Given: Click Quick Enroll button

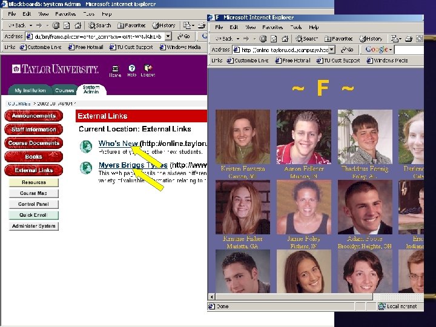Looking at the screenshot, I should [x=34, y=215].
